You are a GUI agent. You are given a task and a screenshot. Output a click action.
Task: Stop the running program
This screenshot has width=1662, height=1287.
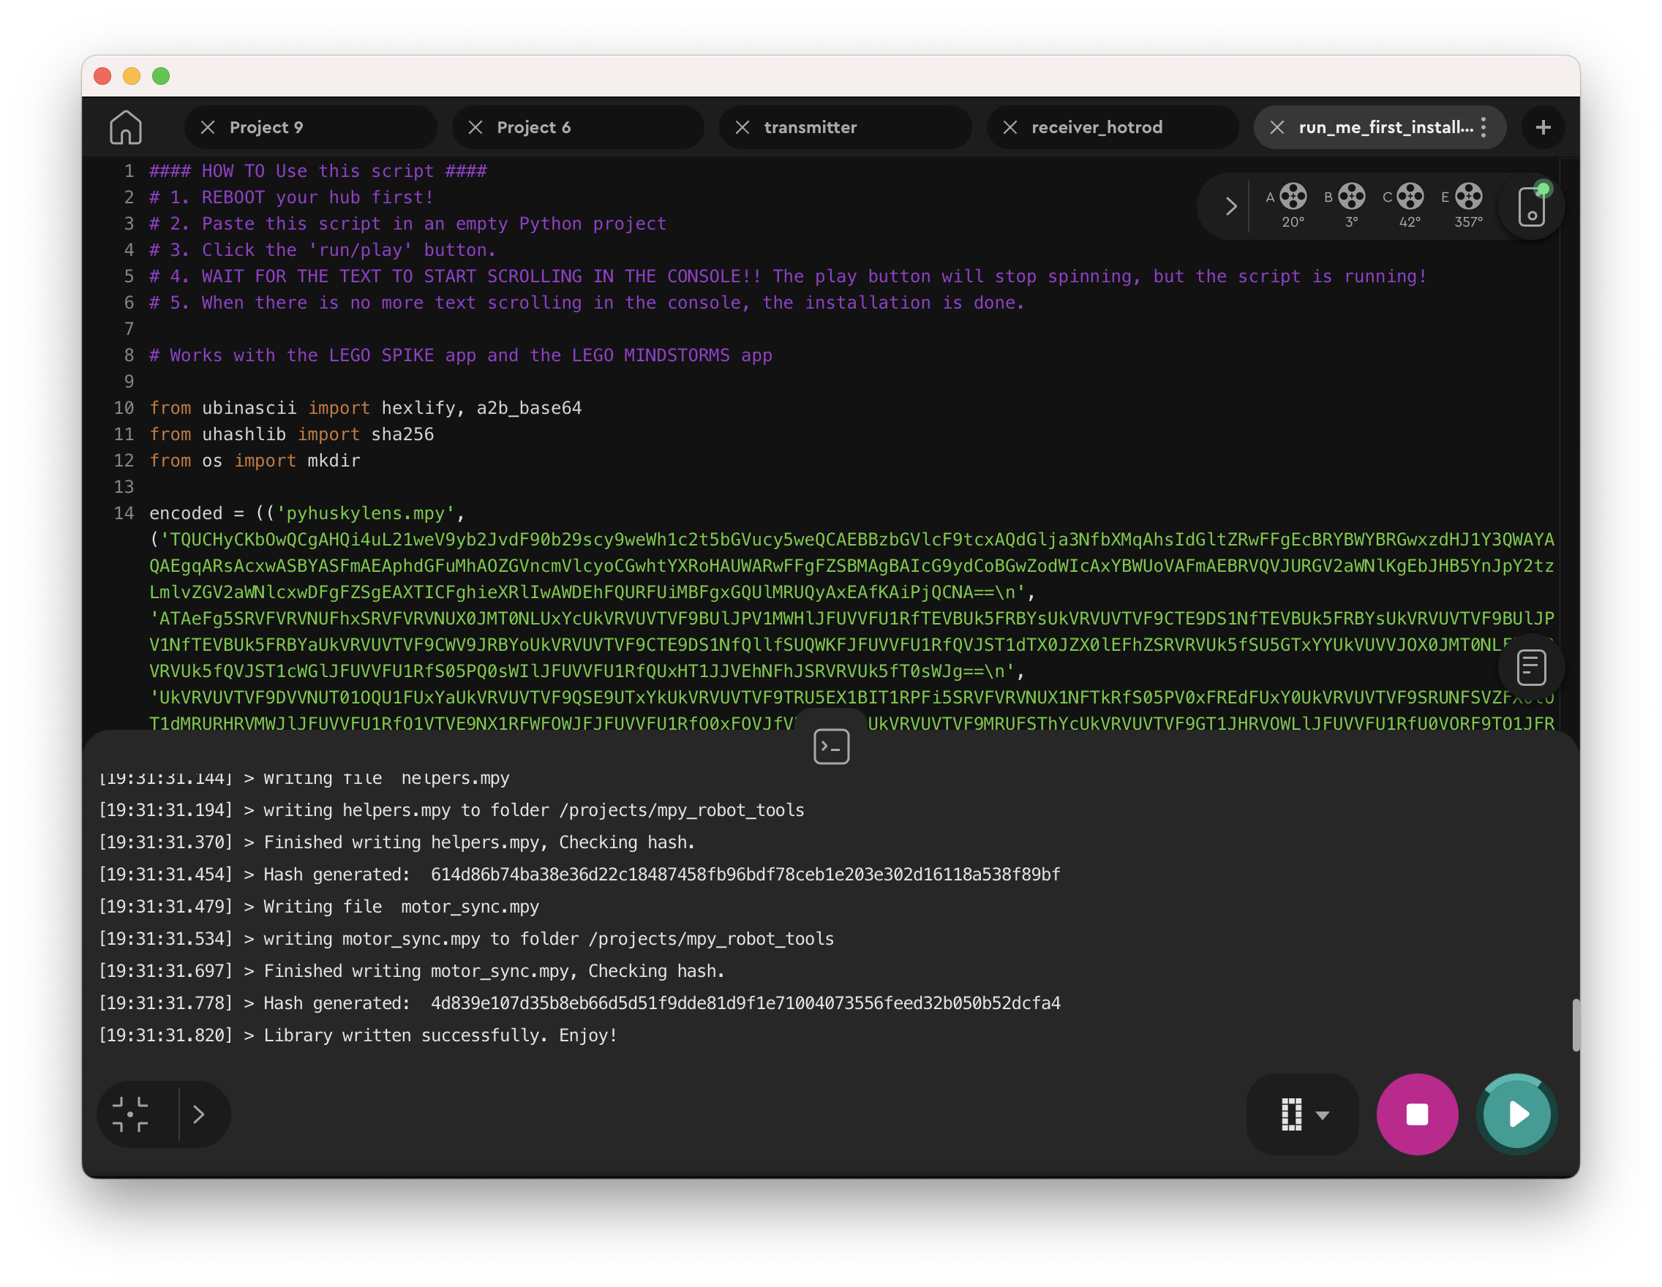click(x=1417, y=1114)
